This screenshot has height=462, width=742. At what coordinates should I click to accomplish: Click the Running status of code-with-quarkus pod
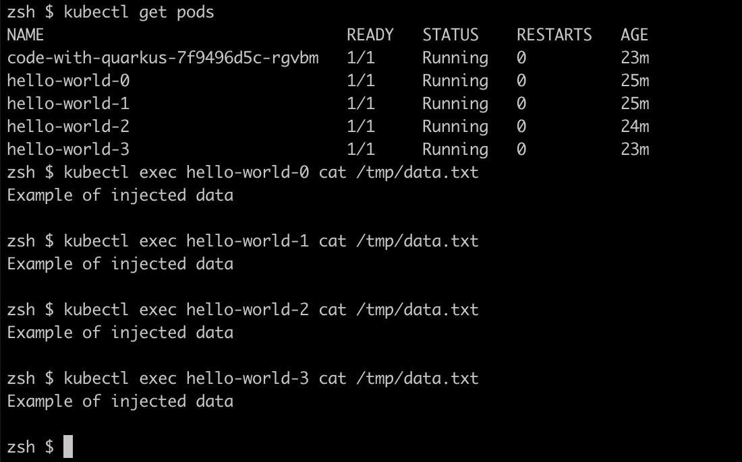(455, 58)
